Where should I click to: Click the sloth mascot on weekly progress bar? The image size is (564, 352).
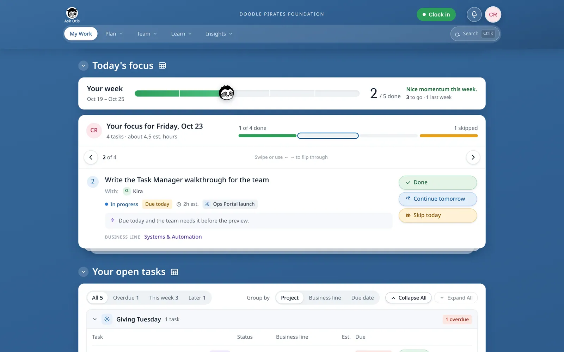[226, 93]
